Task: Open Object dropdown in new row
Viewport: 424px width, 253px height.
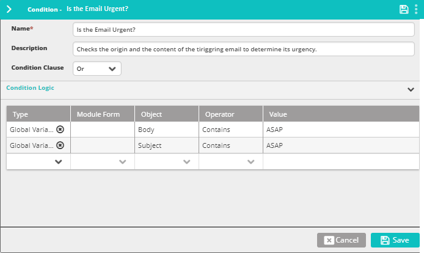Action: [x=167, y=162]
